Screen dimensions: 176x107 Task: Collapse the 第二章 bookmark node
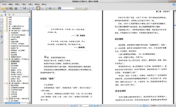click(5, 59)
